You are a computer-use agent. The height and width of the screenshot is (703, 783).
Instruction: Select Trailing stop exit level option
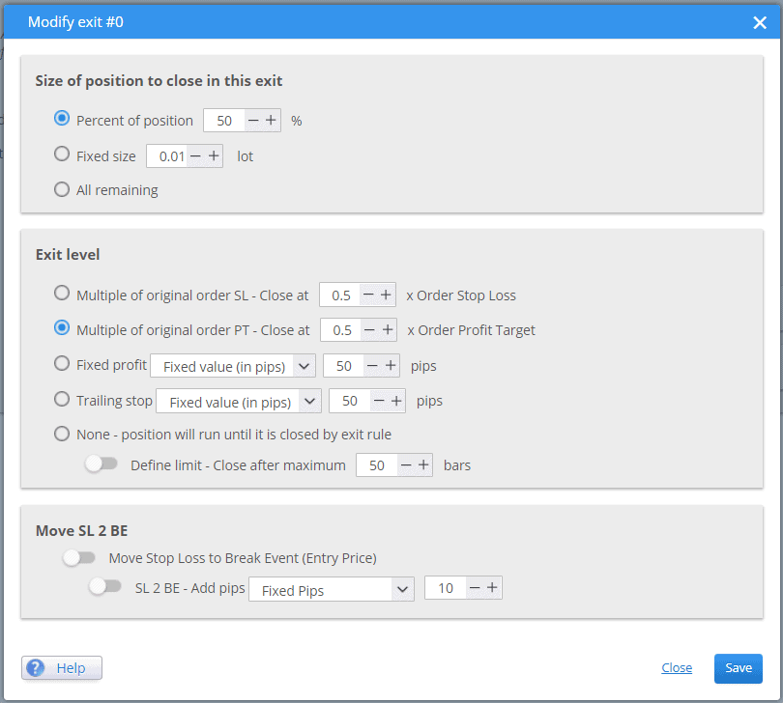click(x=62, y=399)
